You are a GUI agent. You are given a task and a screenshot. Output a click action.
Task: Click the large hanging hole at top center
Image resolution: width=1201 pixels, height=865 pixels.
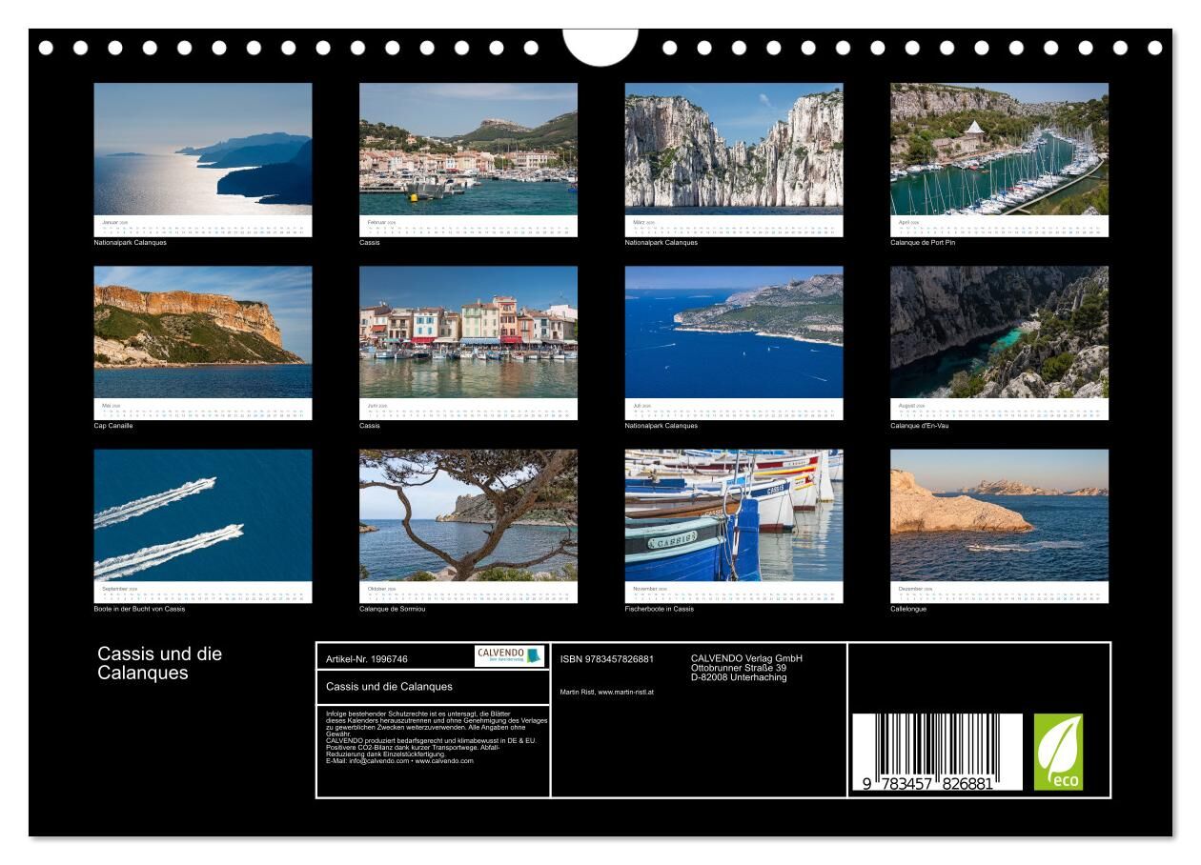[x=600, y=46]
